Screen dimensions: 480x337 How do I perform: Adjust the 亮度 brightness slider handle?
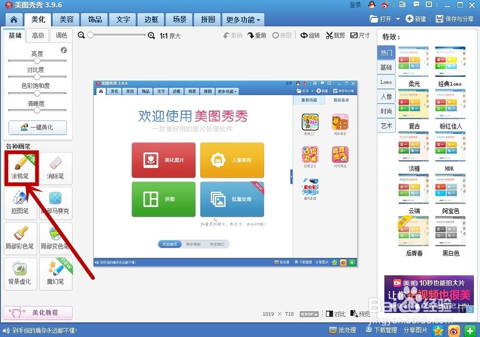coord(37,60)
